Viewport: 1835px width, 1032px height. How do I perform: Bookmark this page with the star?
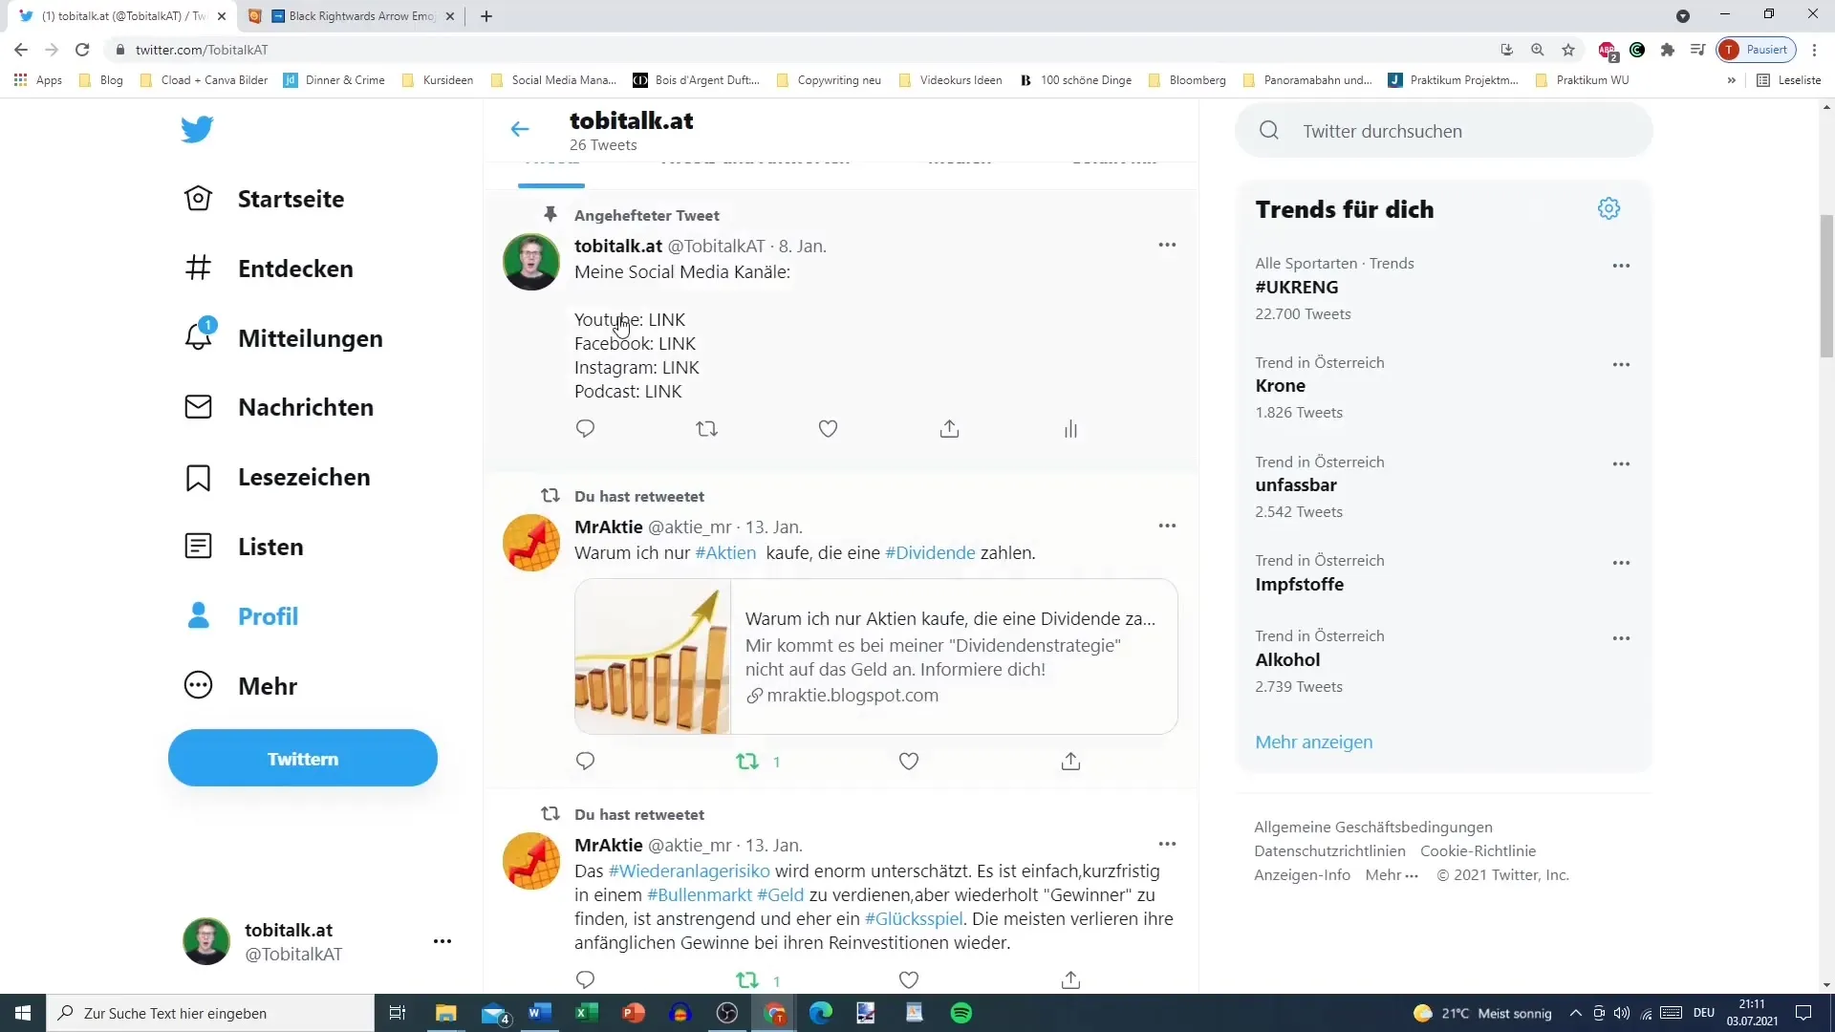[x=1568, y=50]
